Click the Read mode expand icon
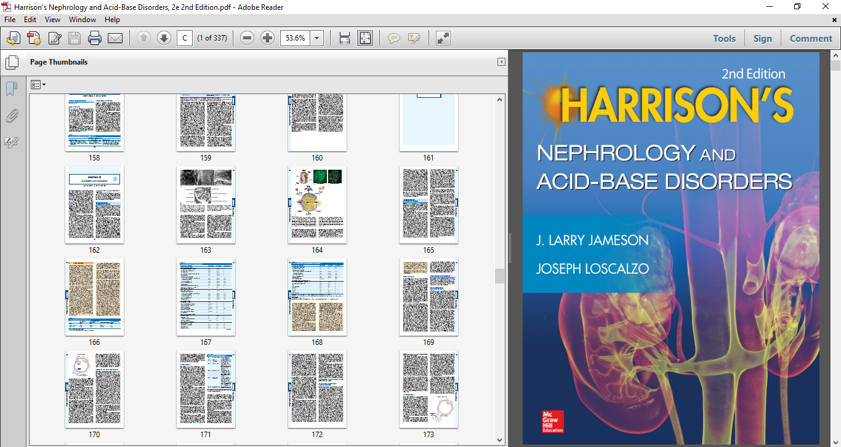Screen dimensions: 841x447 (x=443, y=38)
